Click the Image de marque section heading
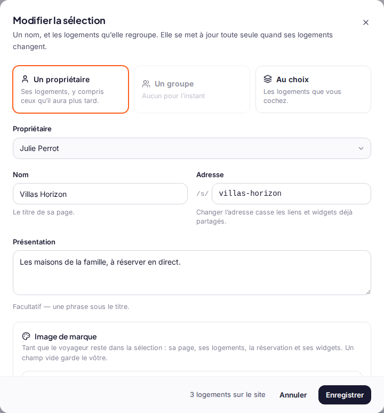This screenshot has height=413, width=384. click(66, 337)
